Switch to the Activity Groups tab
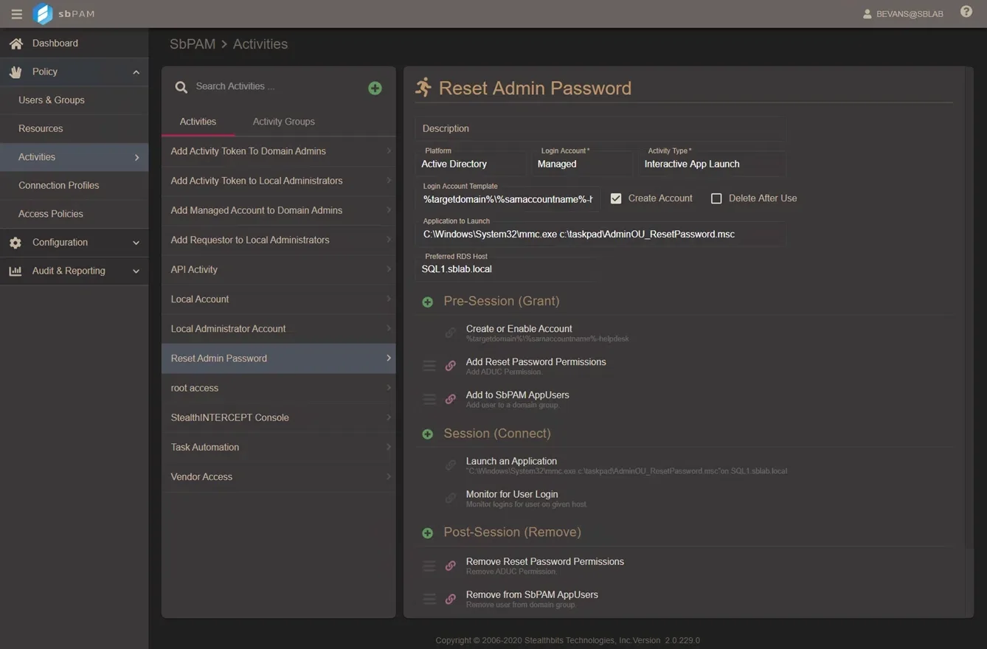The image size is (987, 649). [x=283, y=122]
